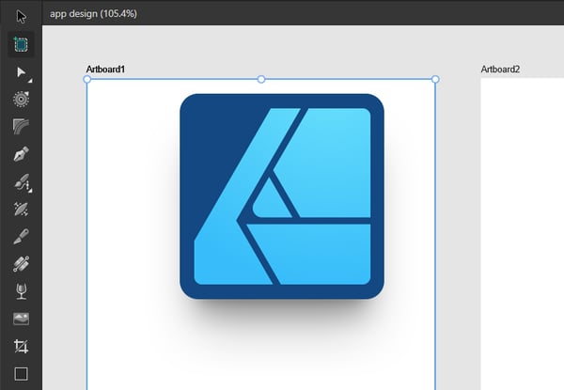Image resolution: width=564 pixels, height=390 pixels.
Task: Select the Transparency tool wine glass icon
Action: click(x=21, y=291)
